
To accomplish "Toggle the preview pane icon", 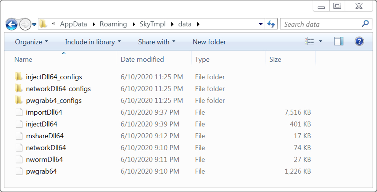I will [338, 42].
